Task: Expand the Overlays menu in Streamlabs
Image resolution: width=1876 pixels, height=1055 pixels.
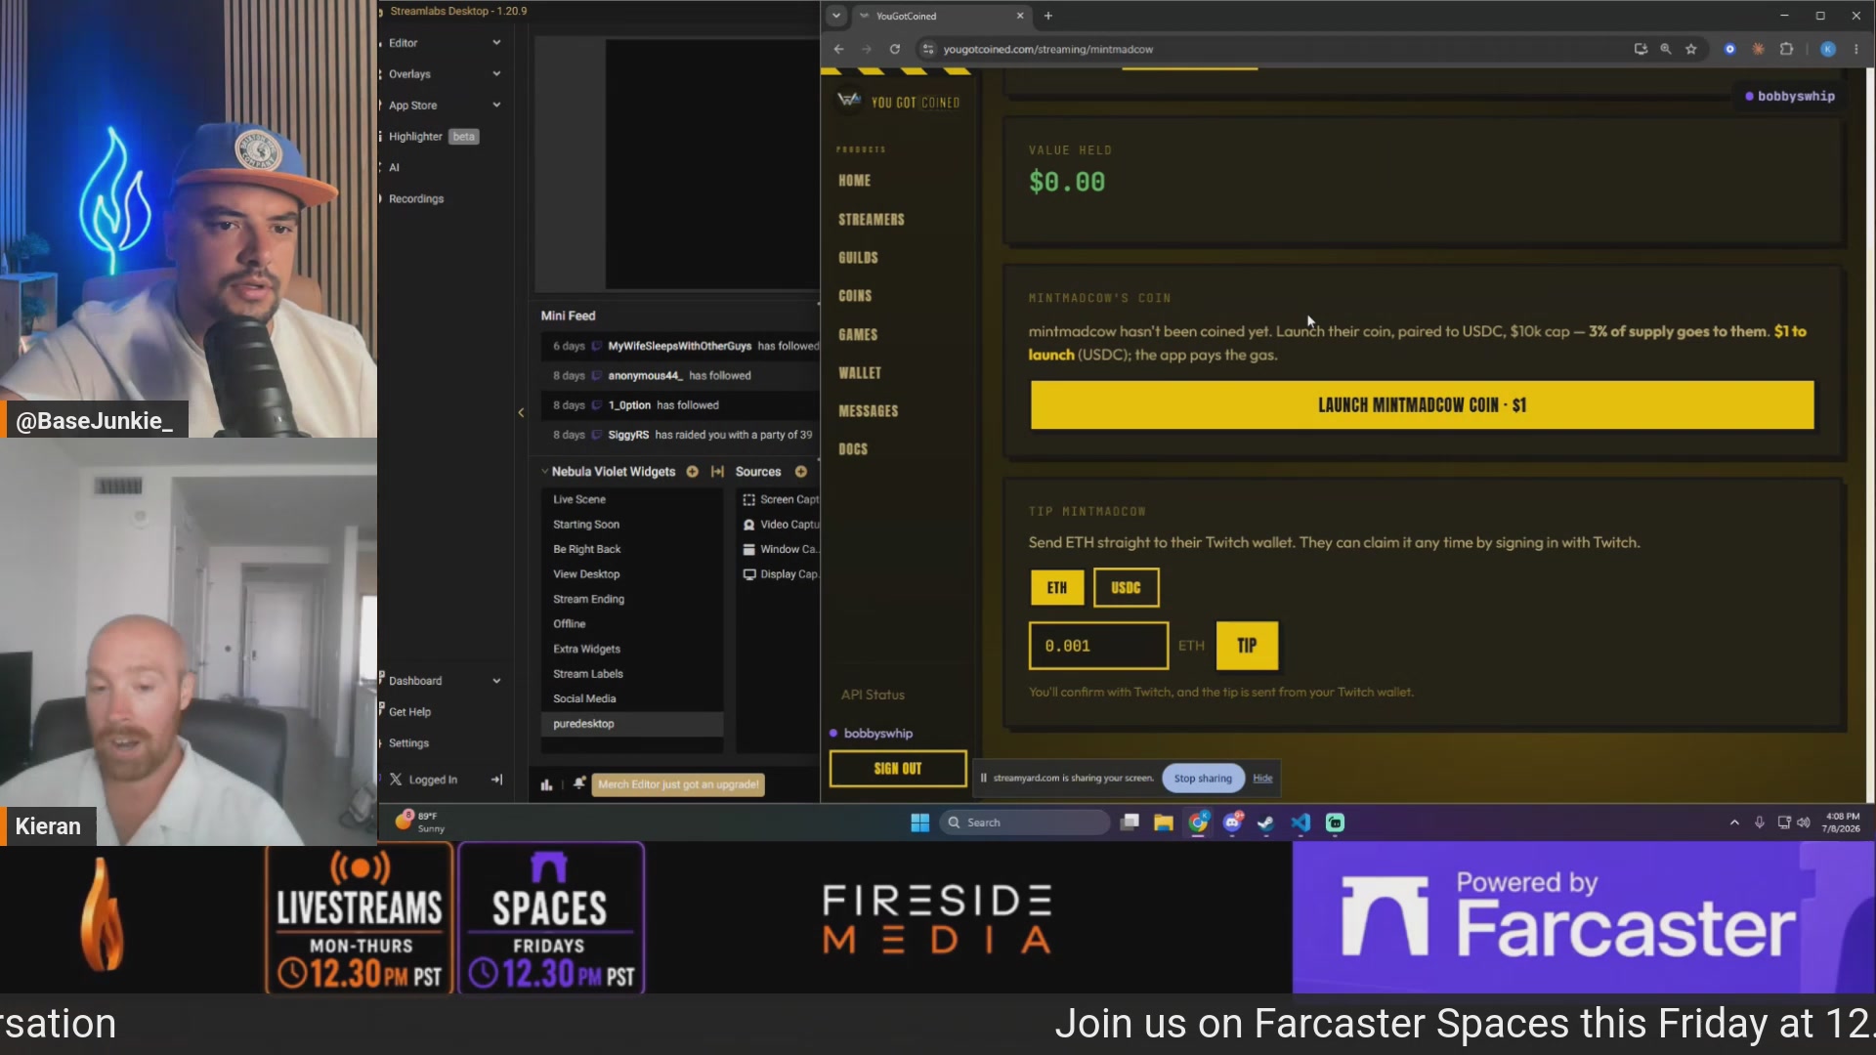Action: click(x=496, y=74)
